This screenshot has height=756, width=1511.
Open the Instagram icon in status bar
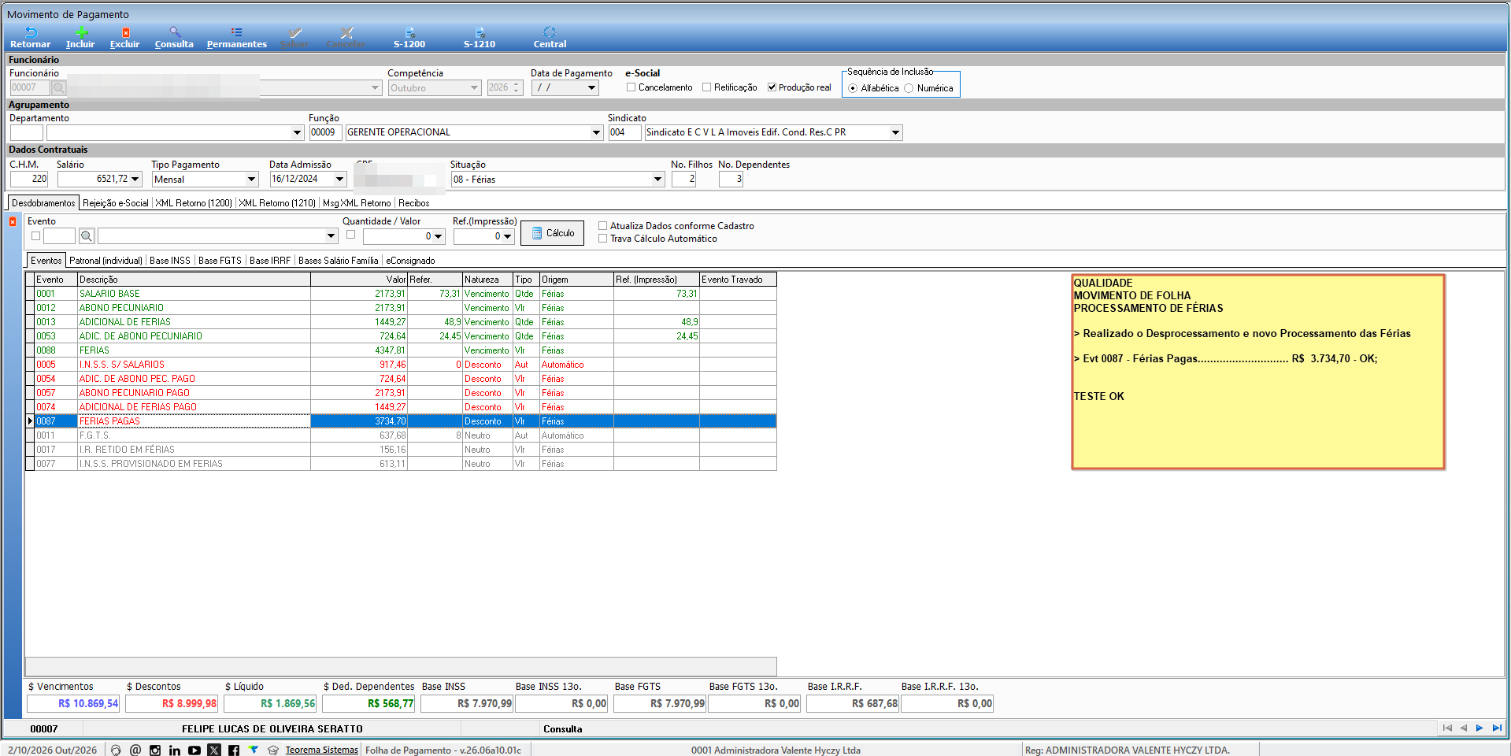click(155, 750)
